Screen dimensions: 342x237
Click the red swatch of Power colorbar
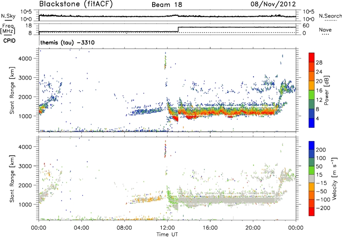[312, 57]
